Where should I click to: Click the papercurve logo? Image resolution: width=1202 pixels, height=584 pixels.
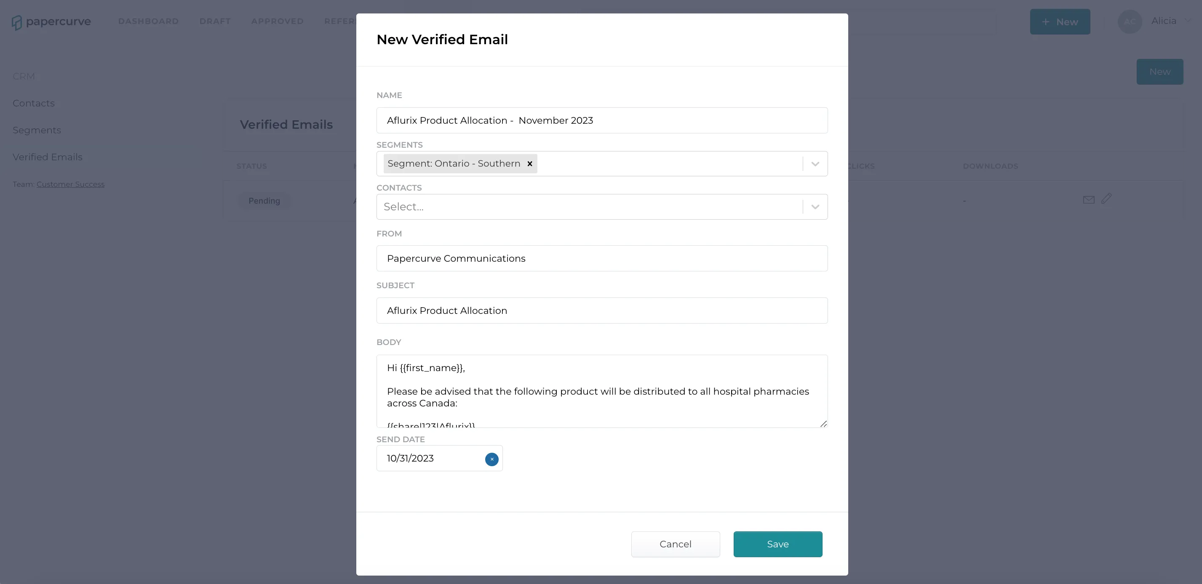coord(51,21)
